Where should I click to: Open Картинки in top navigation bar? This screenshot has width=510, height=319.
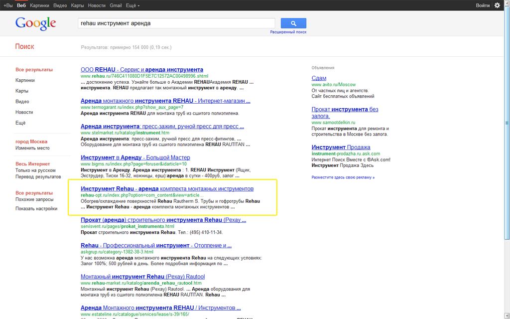[39, 5]
